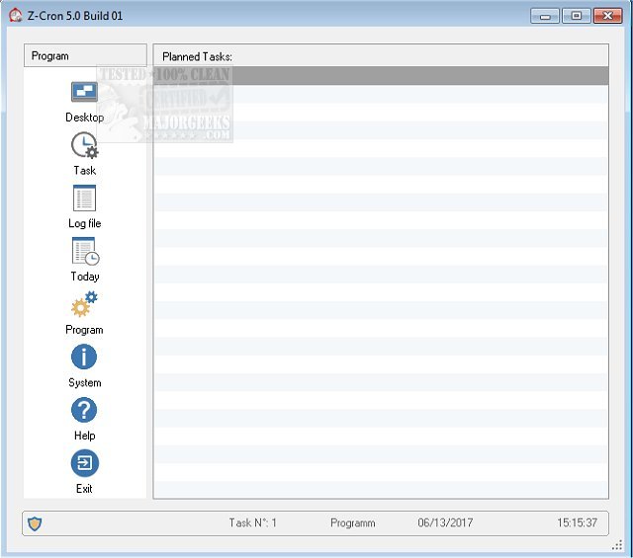Click the Exit icon

tap(84, 463)
